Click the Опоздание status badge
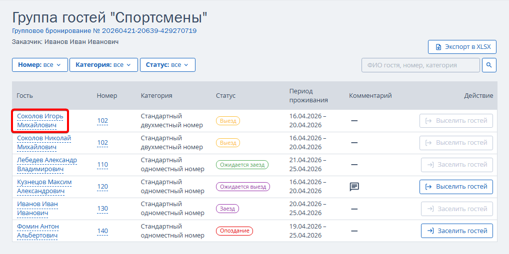Image resolution: width=509 pixels, height=254 pixels. [x=234, y=231]
